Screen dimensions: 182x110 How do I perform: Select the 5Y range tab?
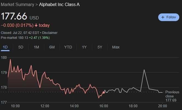pos(100,47)
